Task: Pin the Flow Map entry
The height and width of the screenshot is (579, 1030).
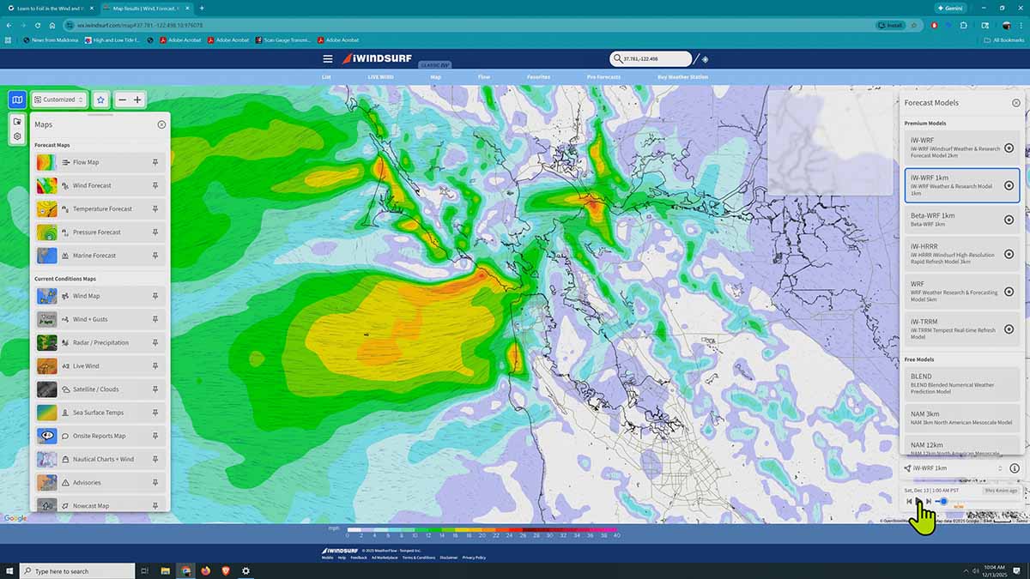Action: click(155, 162)
